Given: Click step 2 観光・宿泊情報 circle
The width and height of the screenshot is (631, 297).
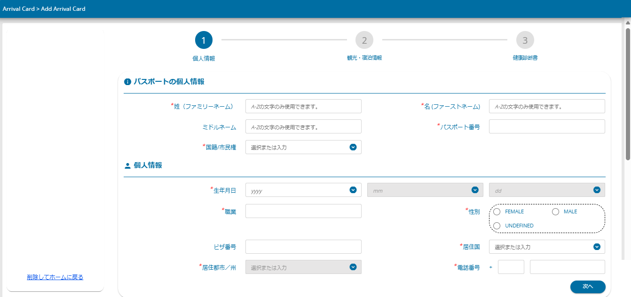Looking at the screenshot, I should point(364,40).
